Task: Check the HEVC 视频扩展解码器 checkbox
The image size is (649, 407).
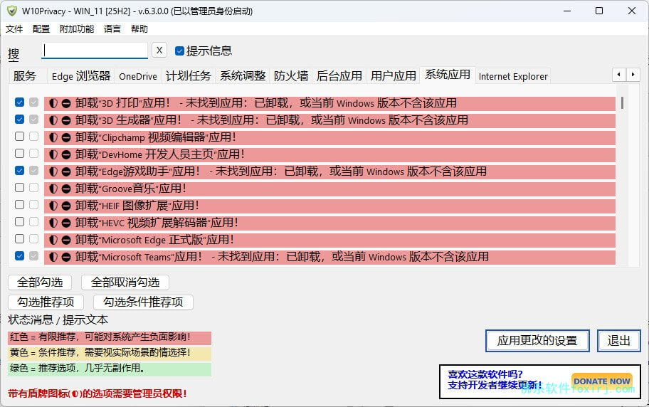Action: tap(19, 221)
